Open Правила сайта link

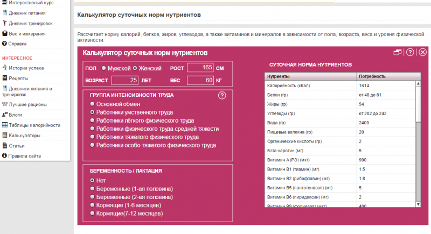point(27,156)
